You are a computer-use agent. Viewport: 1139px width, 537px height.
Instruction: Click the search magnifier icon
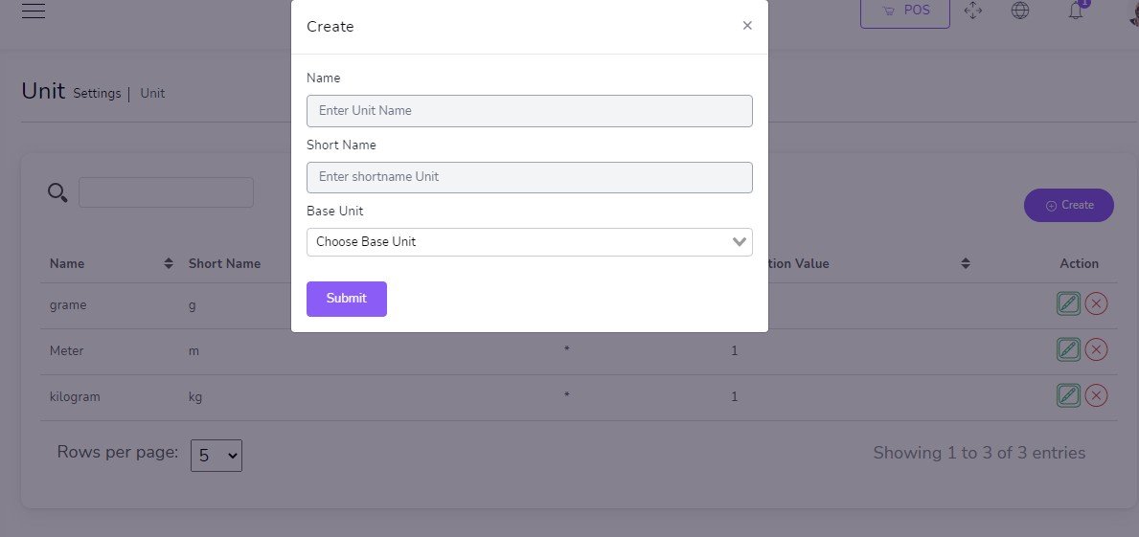click(57, 193)
